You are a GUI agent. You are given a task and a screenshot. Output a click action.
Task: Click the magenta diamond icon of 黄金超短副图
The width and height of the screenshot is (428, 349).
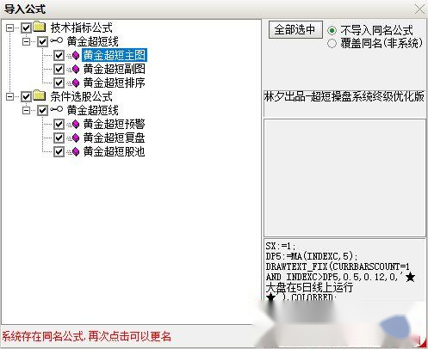(76, 69)
